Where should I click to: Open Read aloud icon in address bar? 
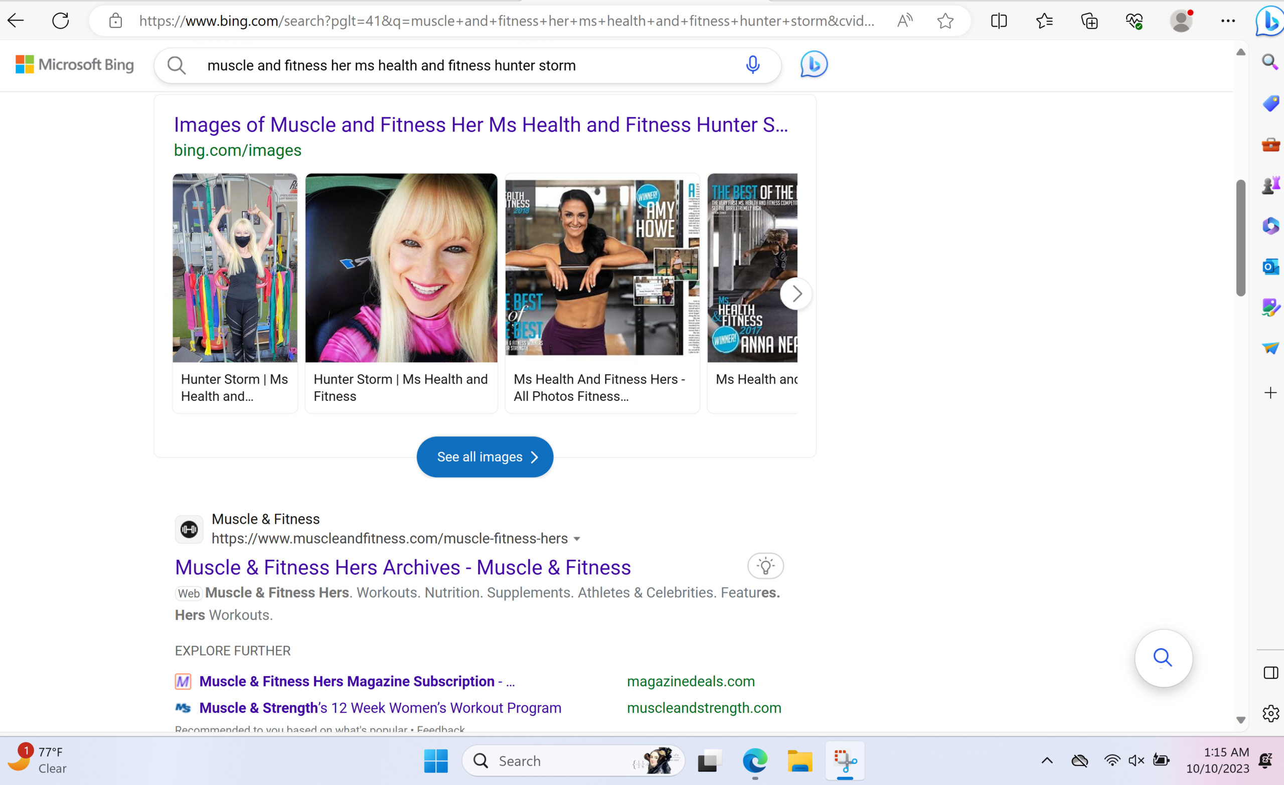click(x=905, y=21)
